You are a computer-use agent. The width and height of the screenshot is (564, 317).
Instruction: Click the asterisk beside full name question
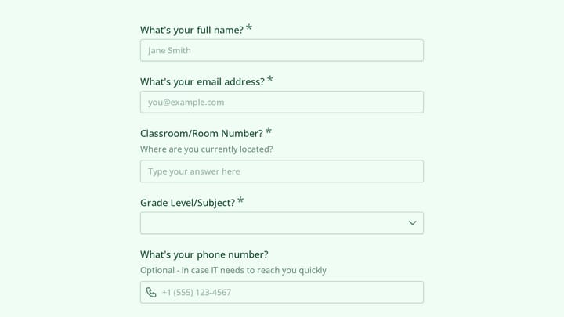(249, 27)
